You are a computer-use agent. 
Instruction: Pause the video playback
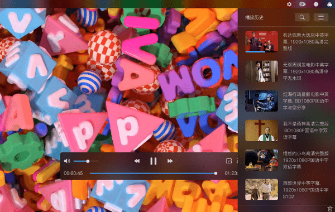pos(154,161)
